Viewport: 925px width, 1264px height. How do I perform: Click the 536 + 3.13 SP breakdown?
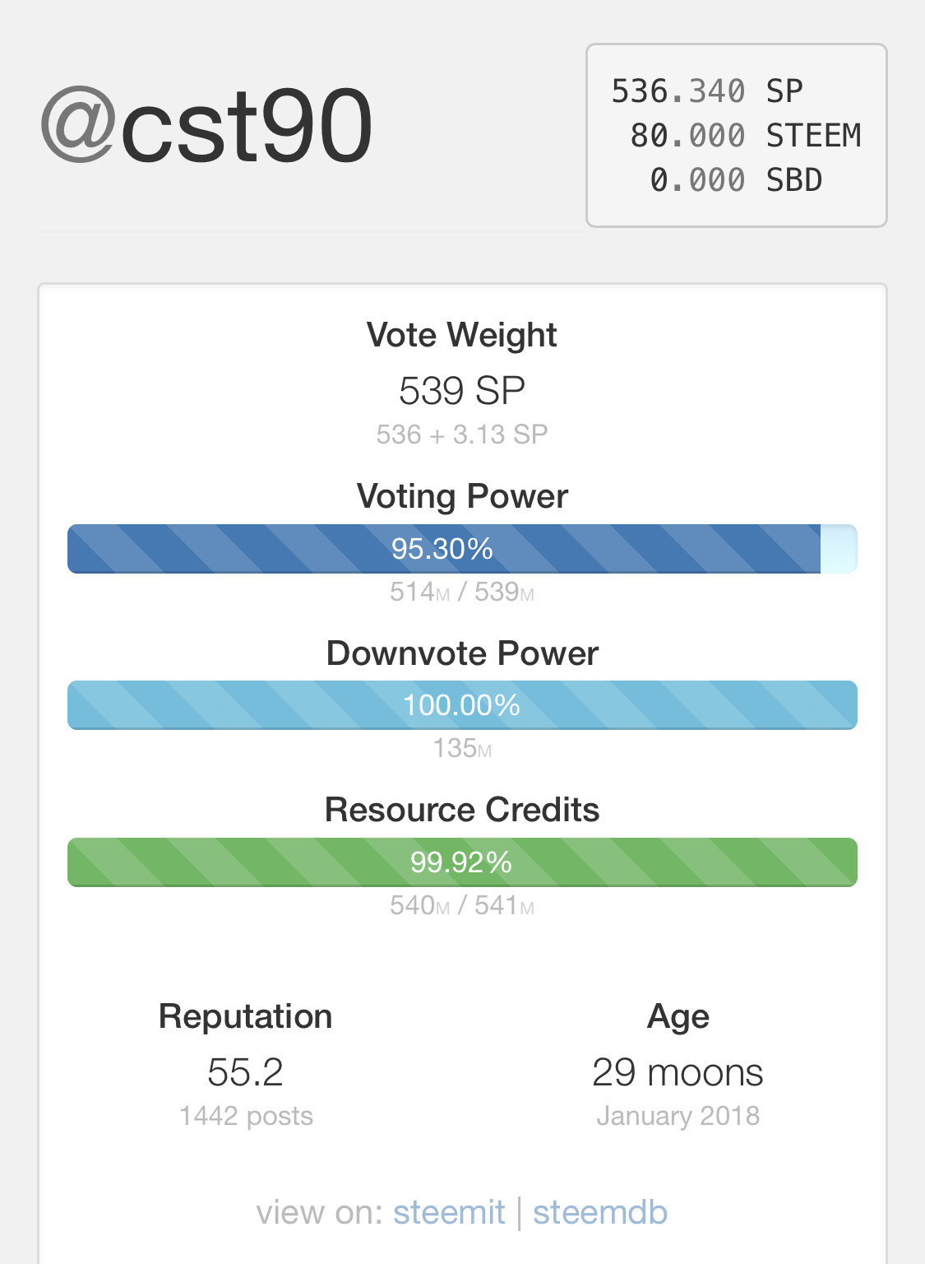462,434
